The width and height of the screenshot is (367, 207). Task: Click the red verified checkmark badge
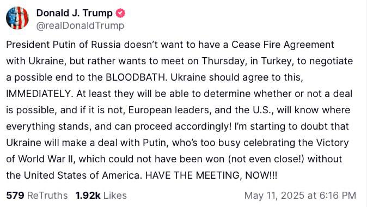pos(120,13)
